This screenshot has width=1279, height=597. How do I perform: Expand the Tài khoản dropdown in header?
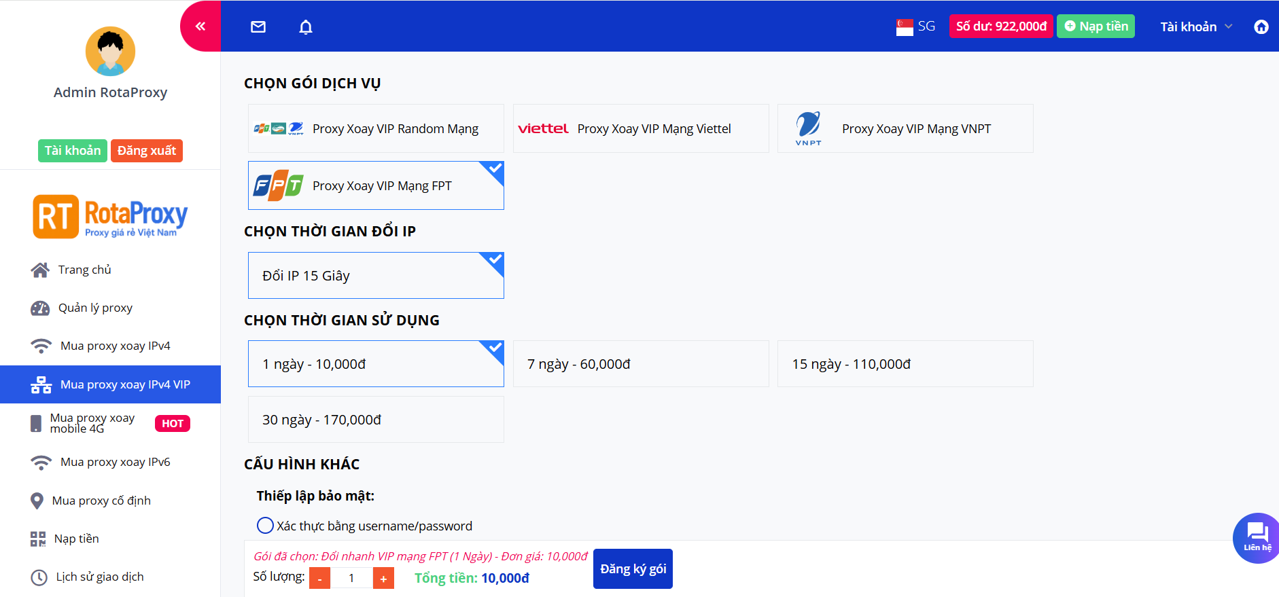(x=1196, y=26)
